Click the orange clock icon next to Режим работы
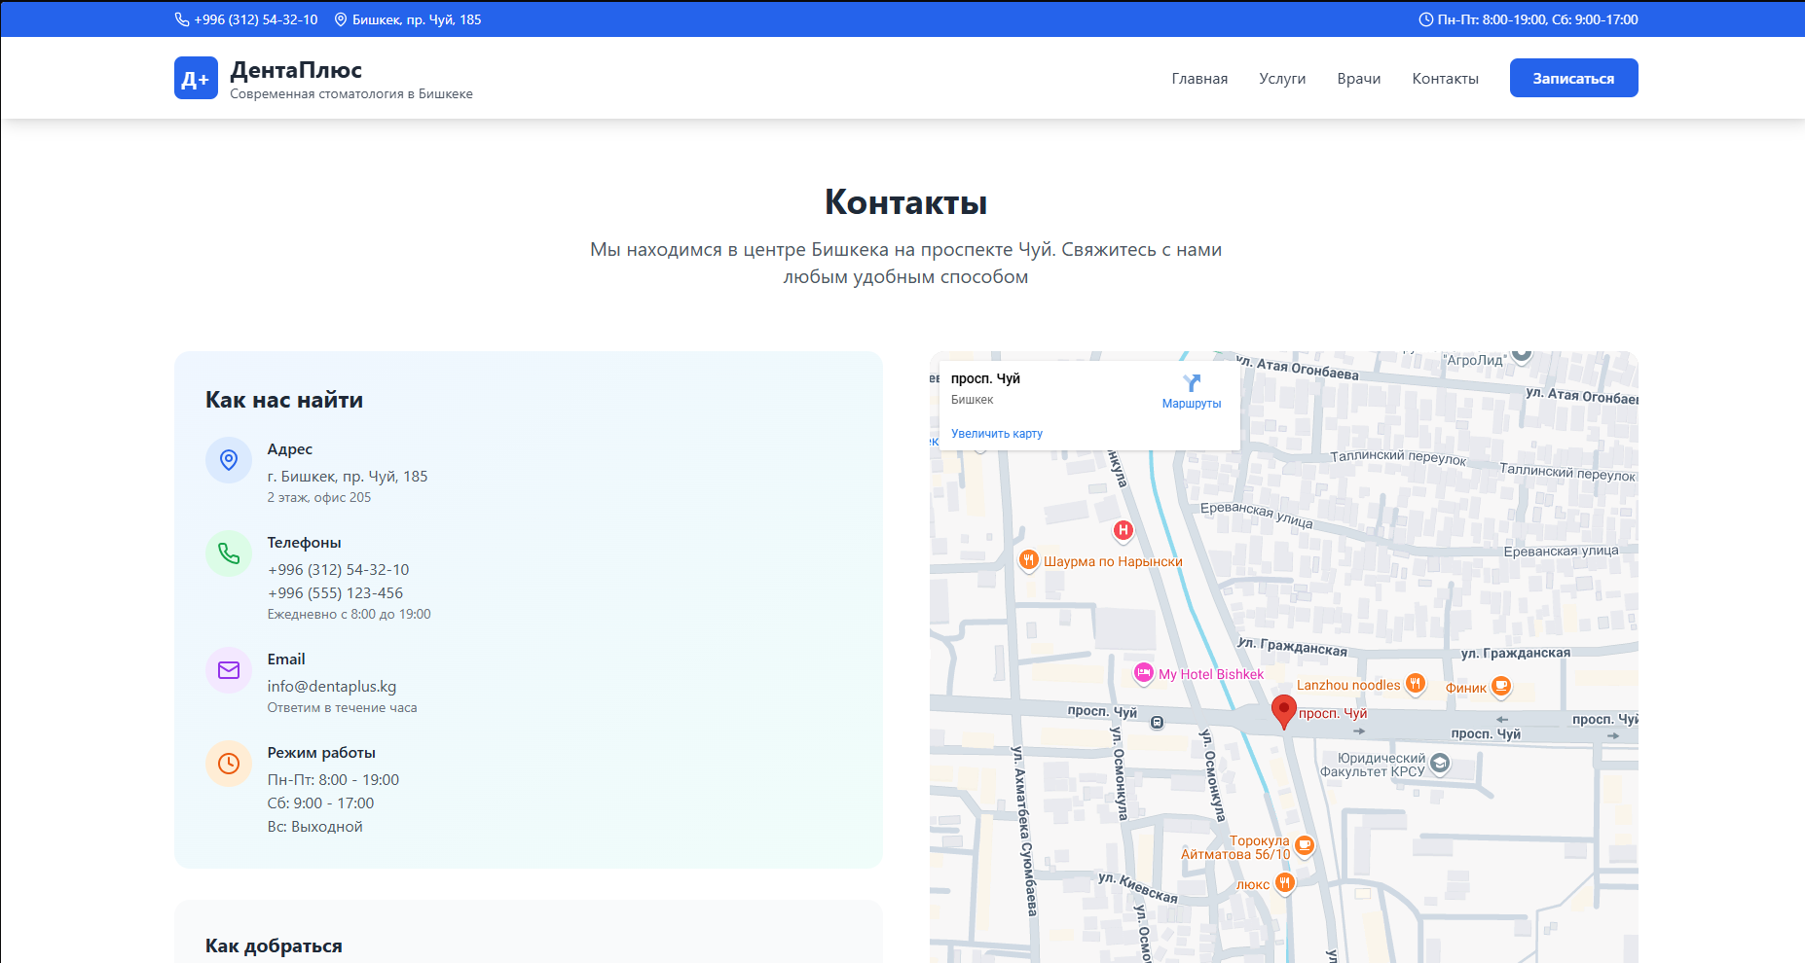The width and height of the screenshot is (1805, 963). pyautogui.click(x=229, y=764)
